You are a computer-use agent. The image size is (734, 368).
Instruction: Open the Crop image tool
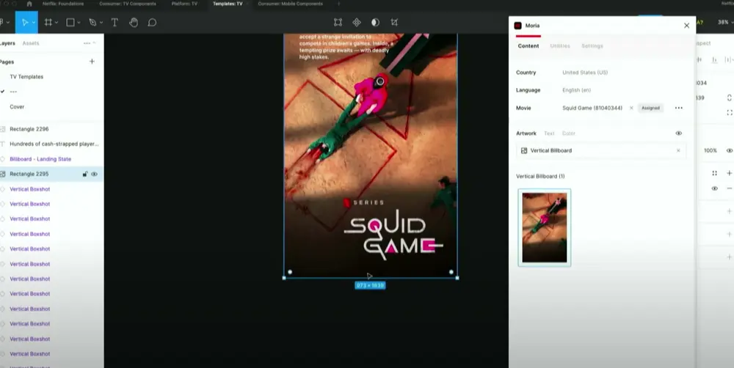pyautogui.click(x=394, y=22)
